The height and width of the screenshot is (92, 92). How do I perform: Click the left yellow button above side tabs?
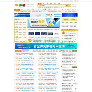66,19
